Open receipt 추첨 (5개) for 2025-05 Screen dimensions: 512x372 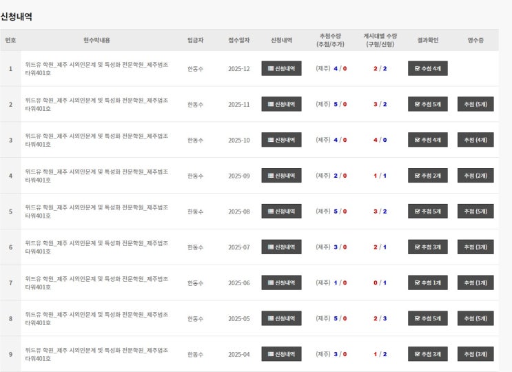[x=475, y=318]
